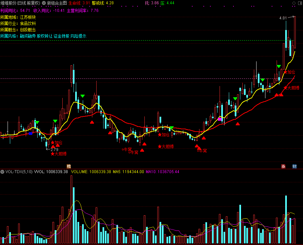The image size is (303, 245).
Task: Click the 收入同比: -10.41 text
Action: (49, 11)
